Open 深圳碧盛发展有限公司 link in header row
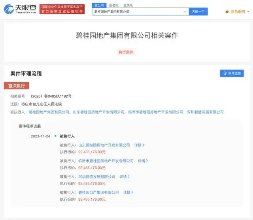Viewport: 253px width, 220px height. pos(205,112)
